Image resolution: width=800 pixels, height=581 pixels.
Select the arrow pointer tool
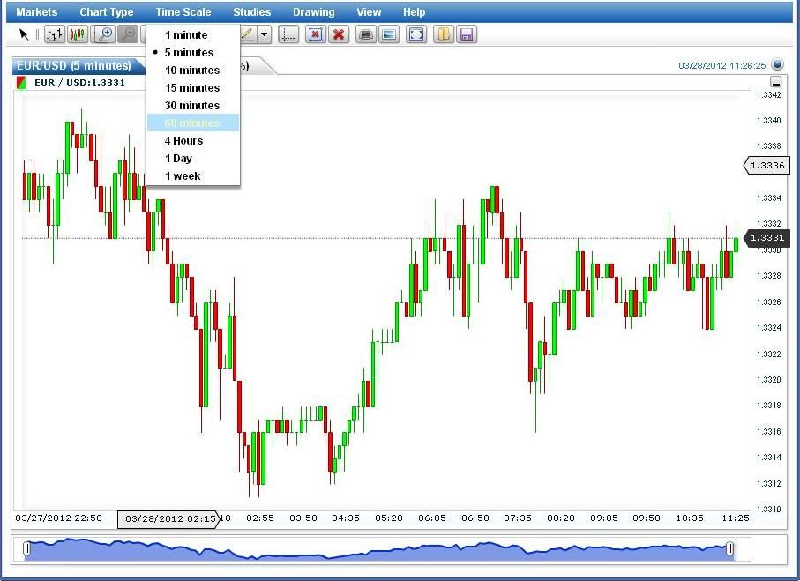point(24,34)
